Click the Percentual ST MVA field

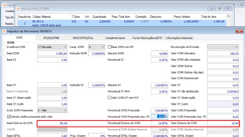160,91
